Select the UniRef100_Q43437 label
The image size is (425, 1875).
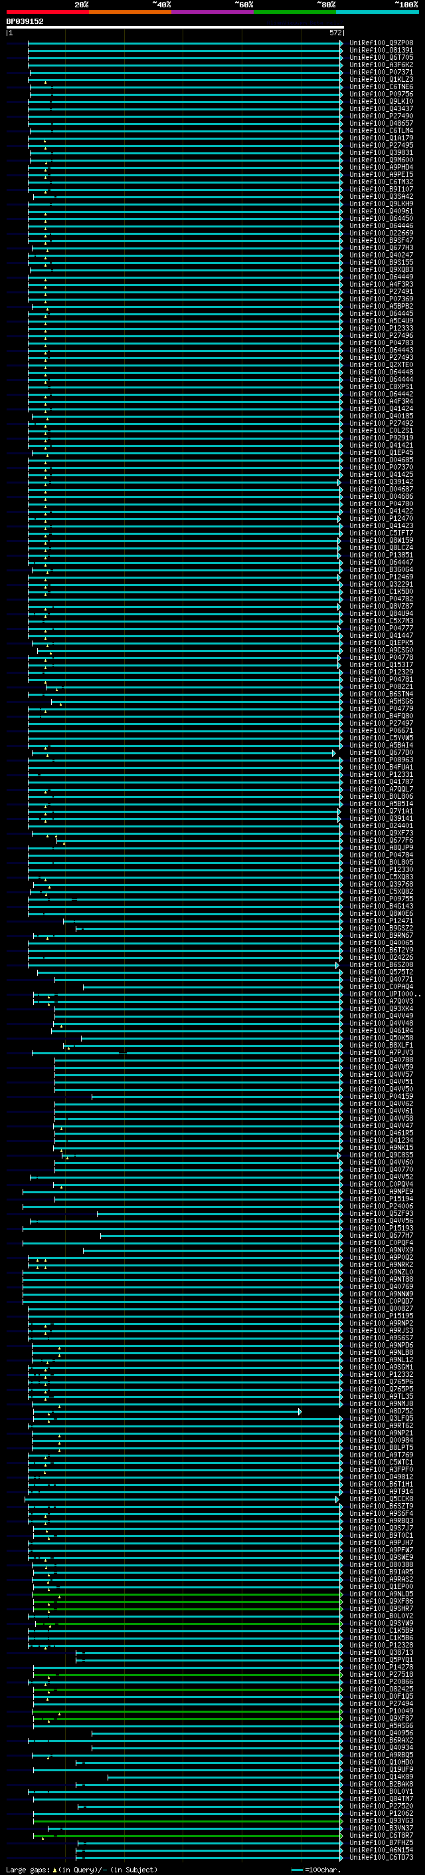pos(381,108)
